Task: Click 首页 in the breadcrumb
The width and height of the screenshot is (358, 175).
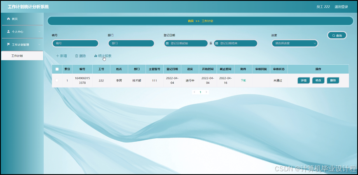Action: [190, 21]
